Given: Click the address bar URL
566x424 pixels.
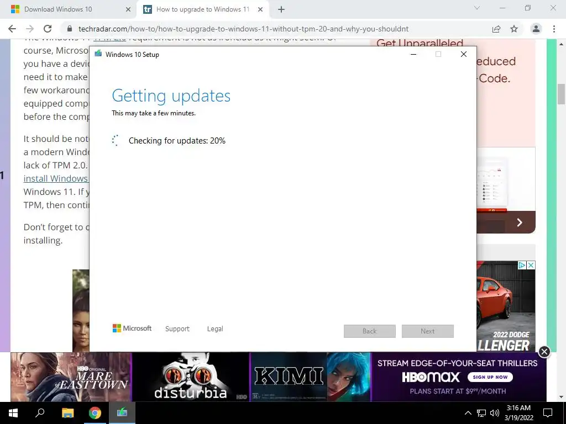Looking at the screenshot, I should tap(244, 29).
